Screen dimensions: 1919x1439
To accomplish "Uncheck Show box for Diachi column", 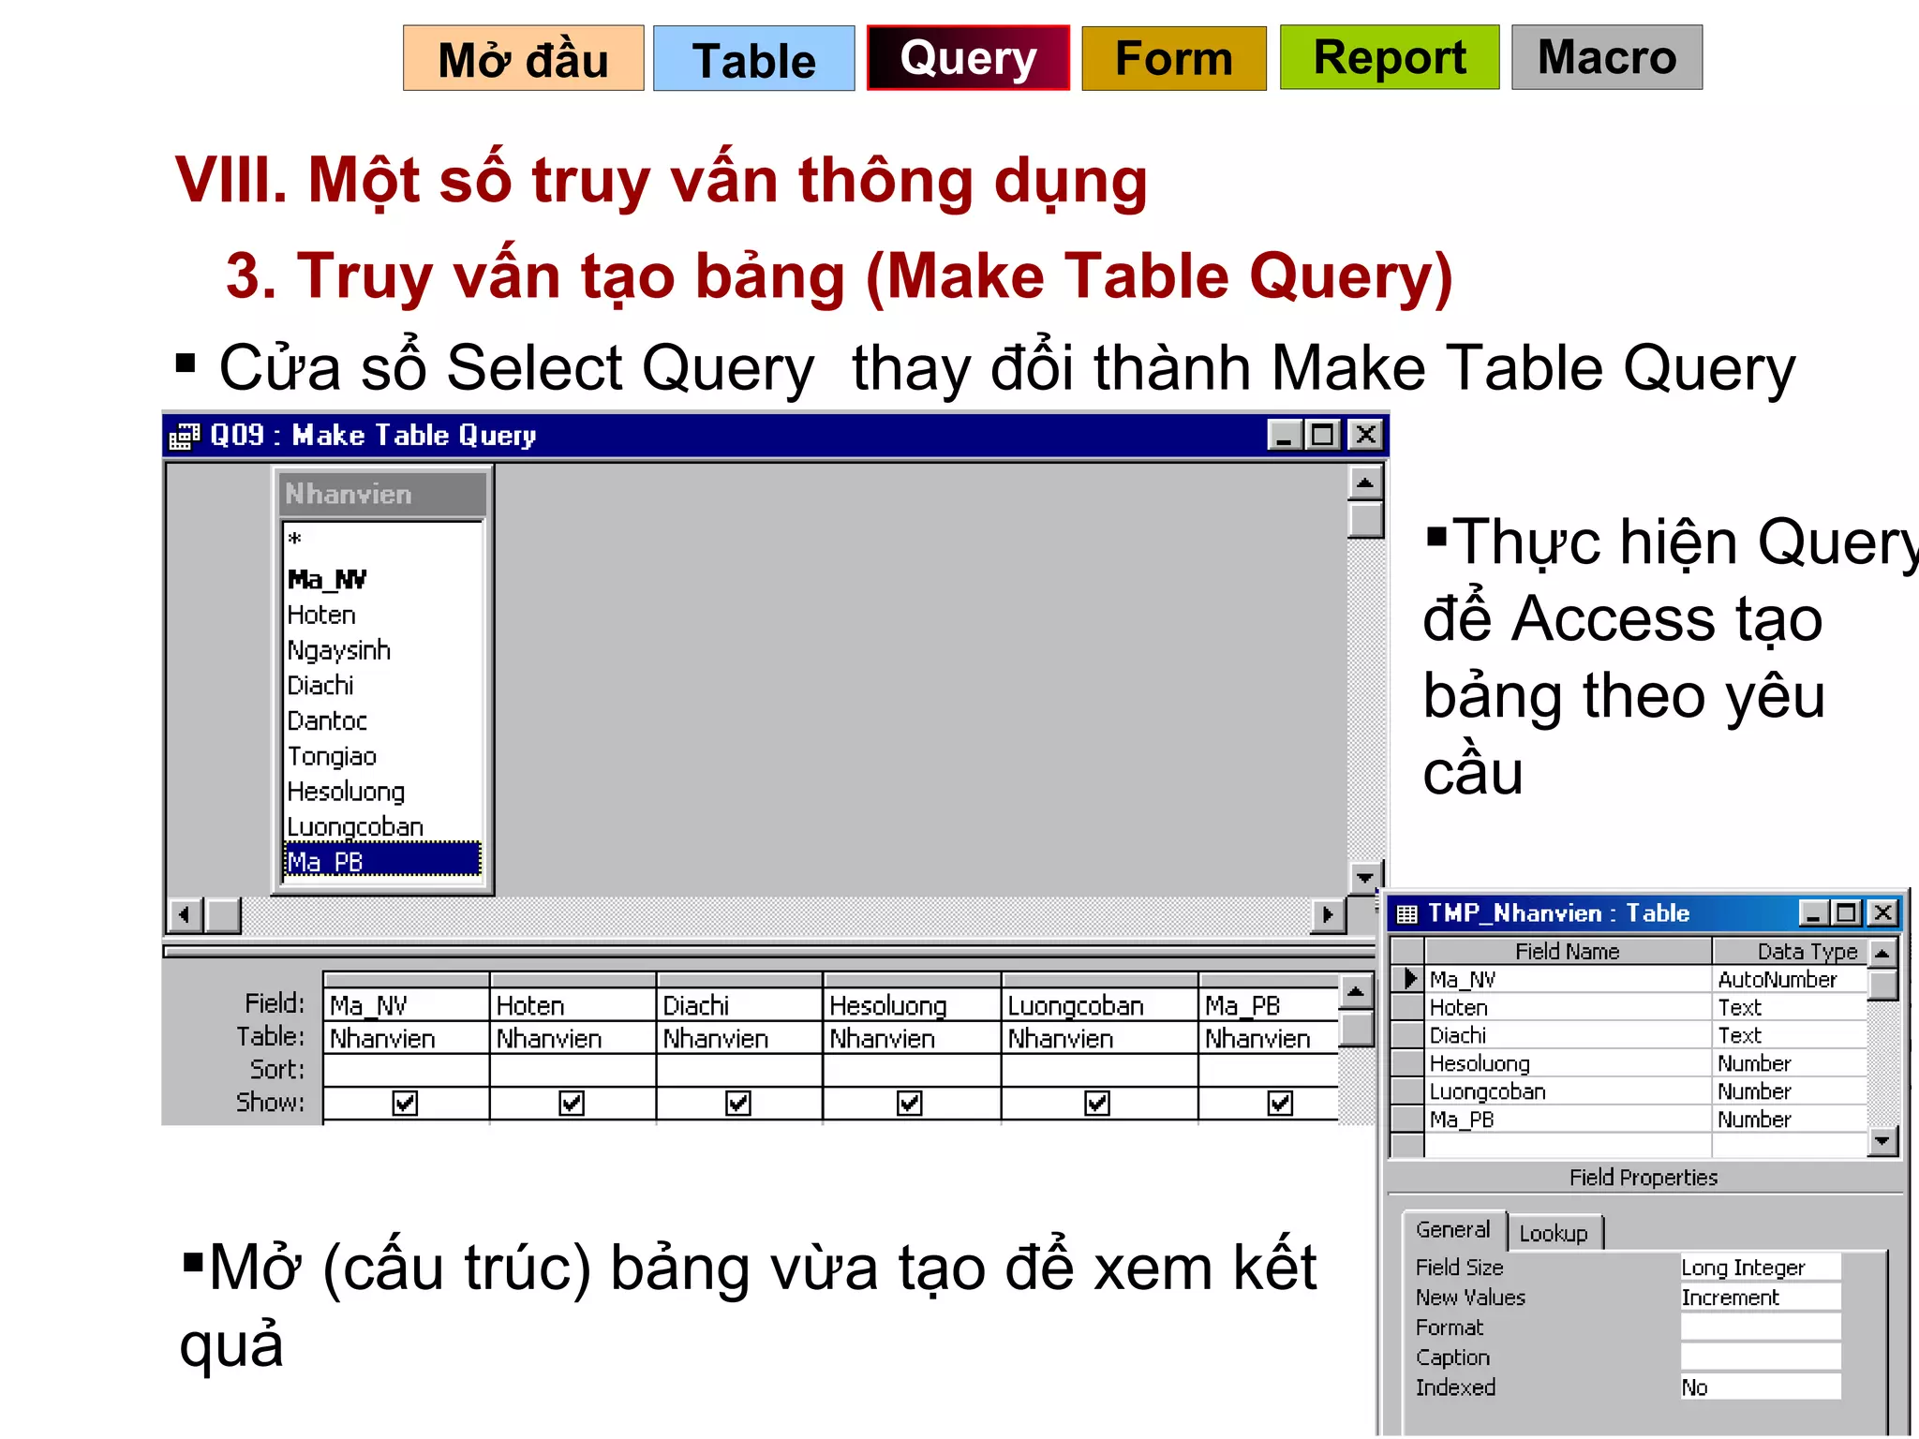I will point(738,1103).
